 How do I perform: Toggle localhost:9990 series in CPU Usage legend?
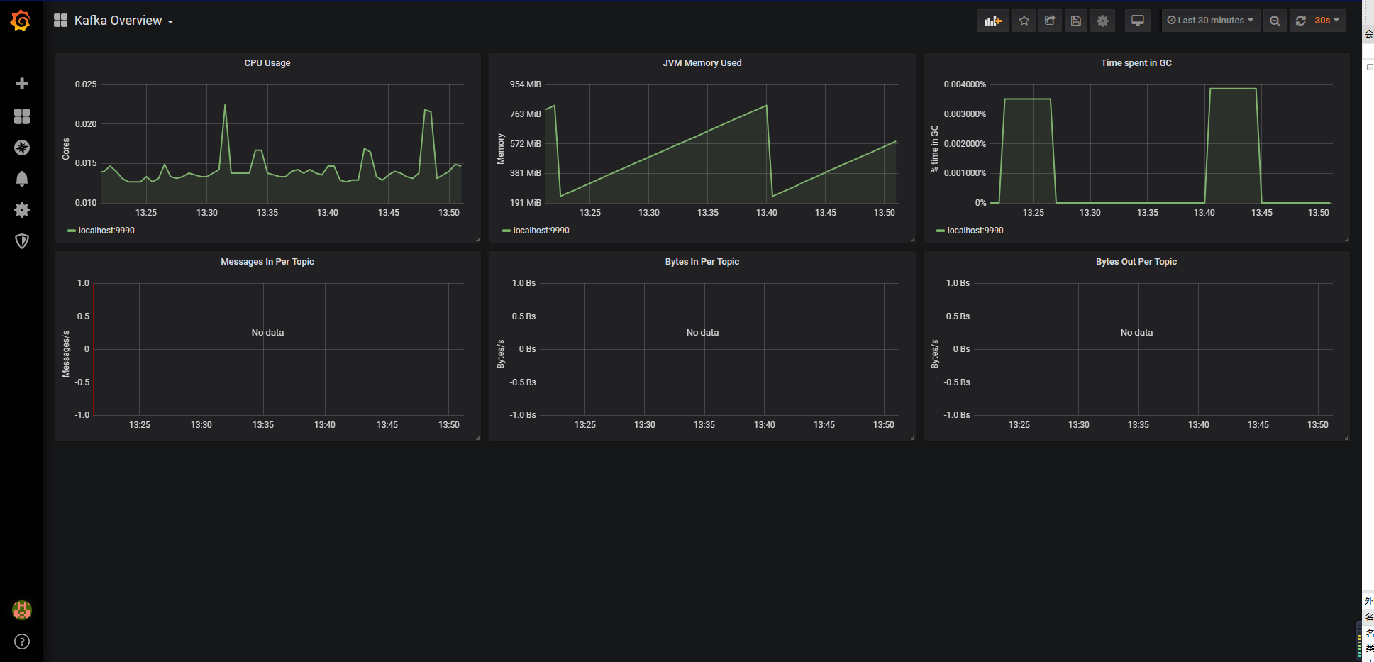[x=106, y=231]
